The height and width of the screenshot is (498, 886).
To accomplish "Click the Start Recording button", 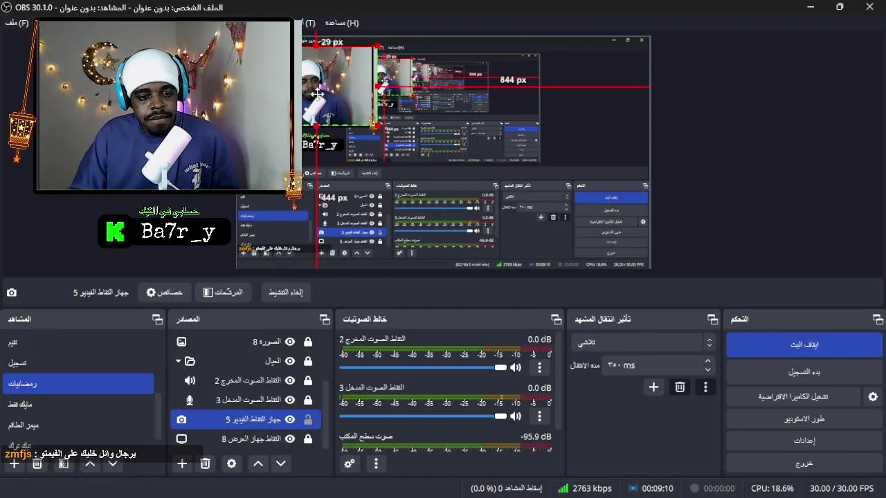I will 804,372.
